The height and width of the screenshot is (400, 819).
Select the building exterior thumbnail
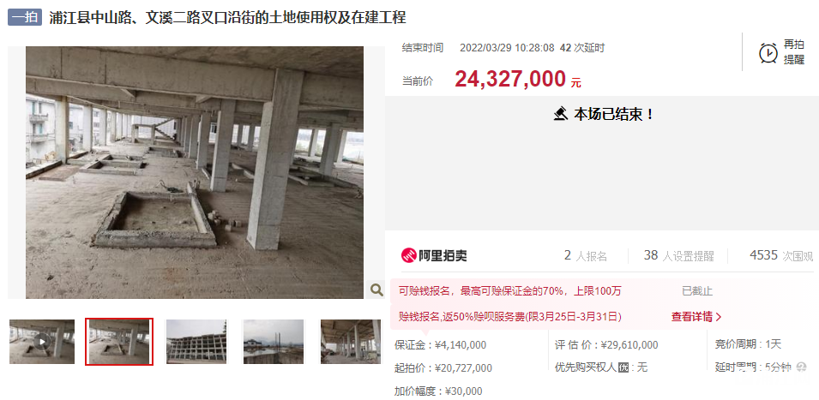coord(196,342)
